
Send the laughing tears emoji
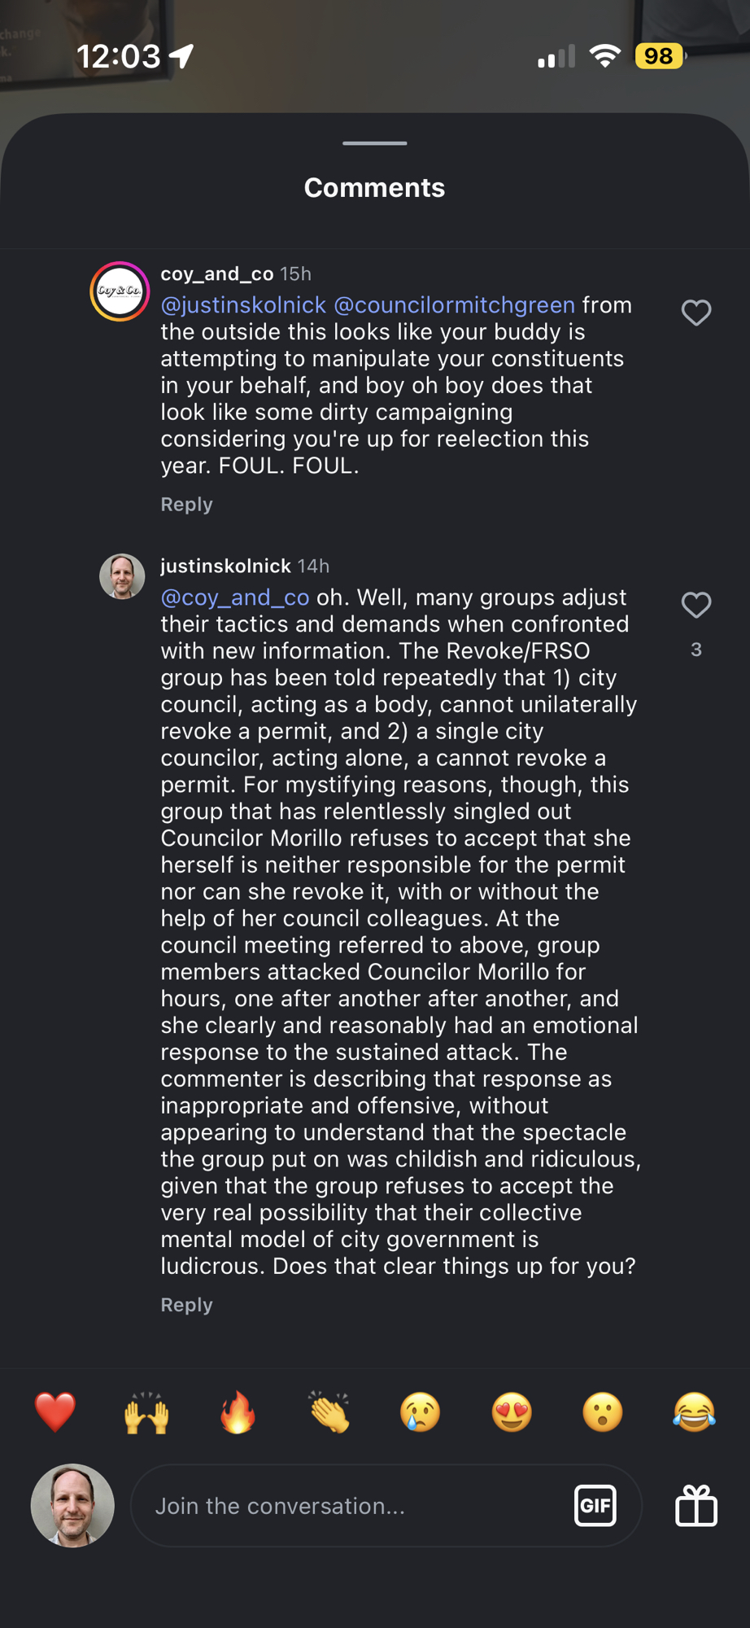tap(694, 1411)
